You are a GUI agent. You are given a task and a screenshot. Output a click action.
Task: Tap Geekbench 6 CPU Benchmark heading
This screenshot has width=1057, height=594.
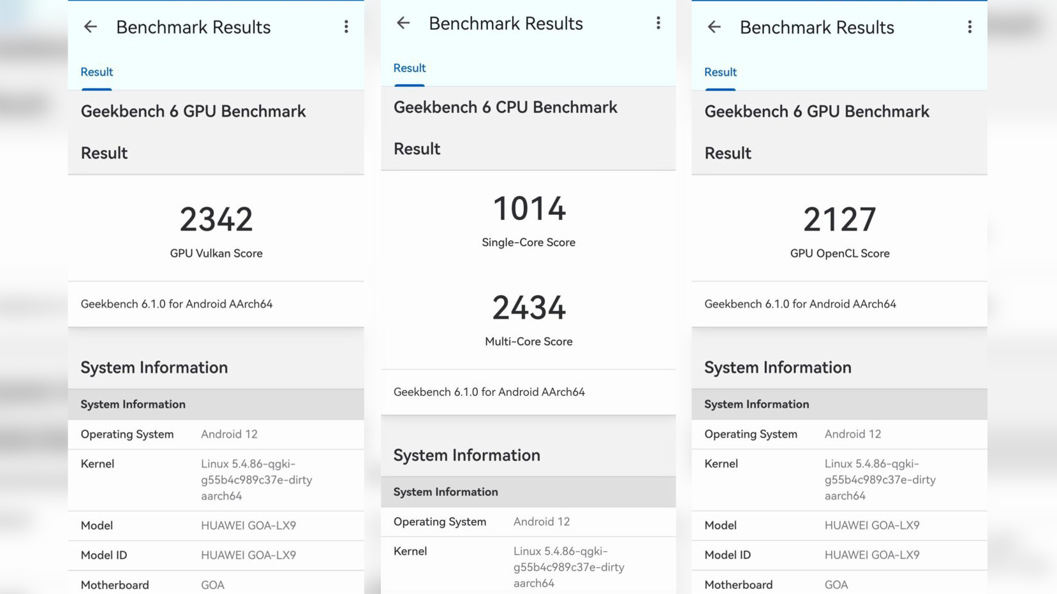point(505,107)
